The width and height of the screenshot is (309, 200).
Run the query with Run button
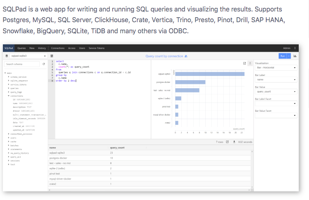pyautogui.click(x=283, y=56)
